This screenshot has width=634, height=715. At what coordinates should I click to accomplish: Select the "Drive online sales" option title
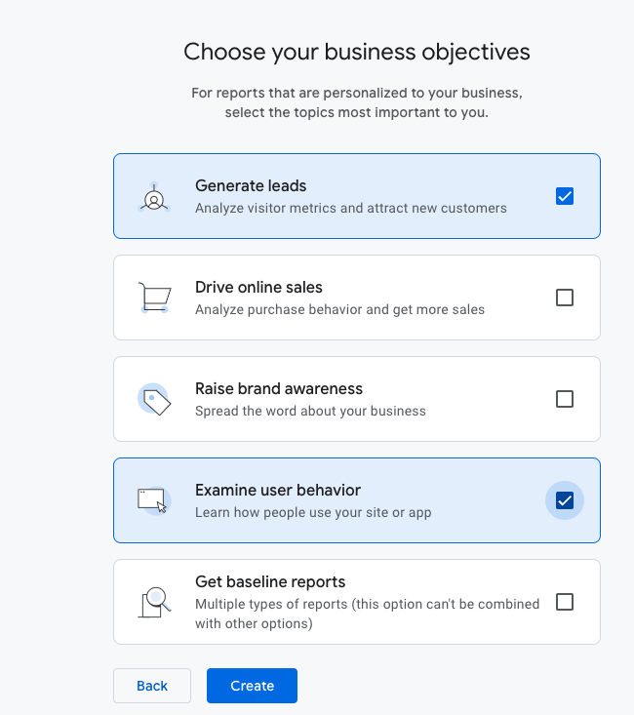click(x=258, y=288)
